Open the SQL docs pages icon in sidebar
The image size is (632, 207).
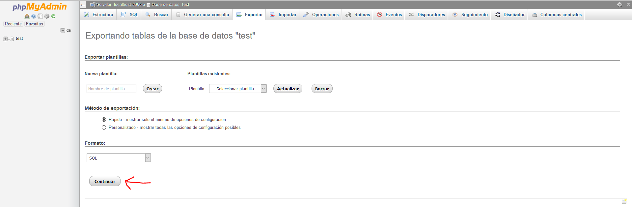pos(40,16)
